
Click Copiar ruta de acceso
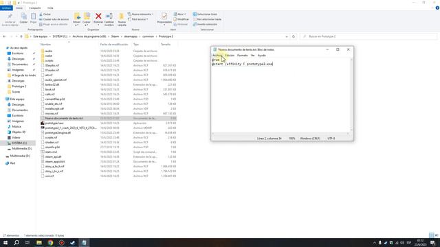click(x=54, y=19)
